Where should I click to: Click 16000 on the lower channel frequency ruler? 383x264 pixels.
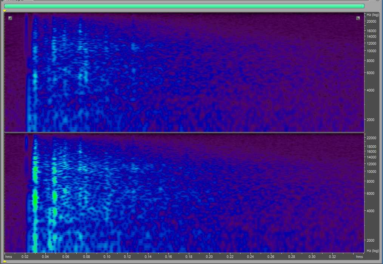coord(372,152)
